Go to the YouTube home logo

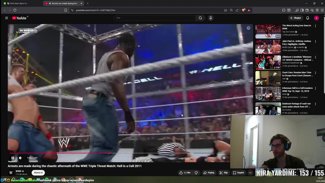point(19,18)
